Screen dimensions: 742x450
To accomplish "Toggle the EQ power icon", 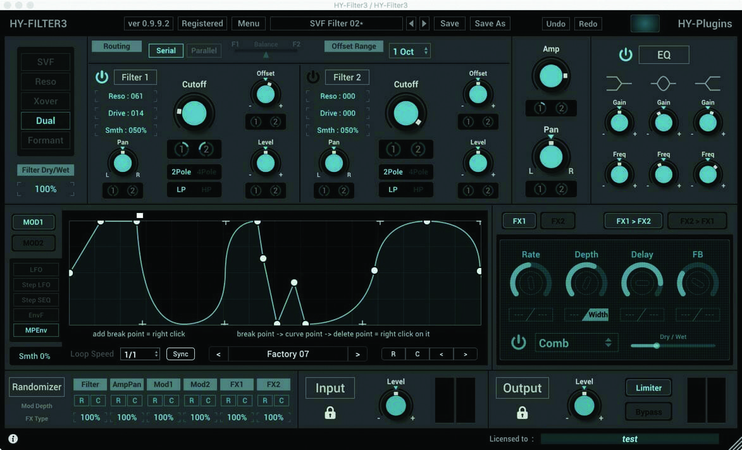I will [x=626, y=55].
